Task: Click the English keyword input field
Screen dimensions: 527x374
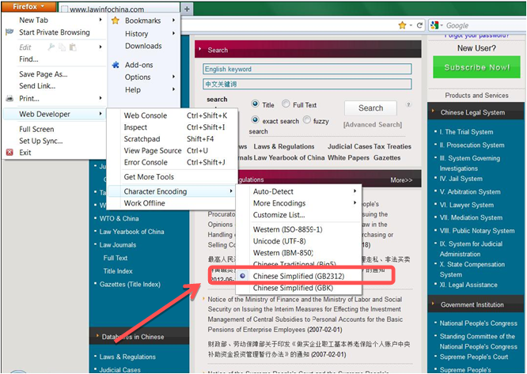Action: point(307,69)
